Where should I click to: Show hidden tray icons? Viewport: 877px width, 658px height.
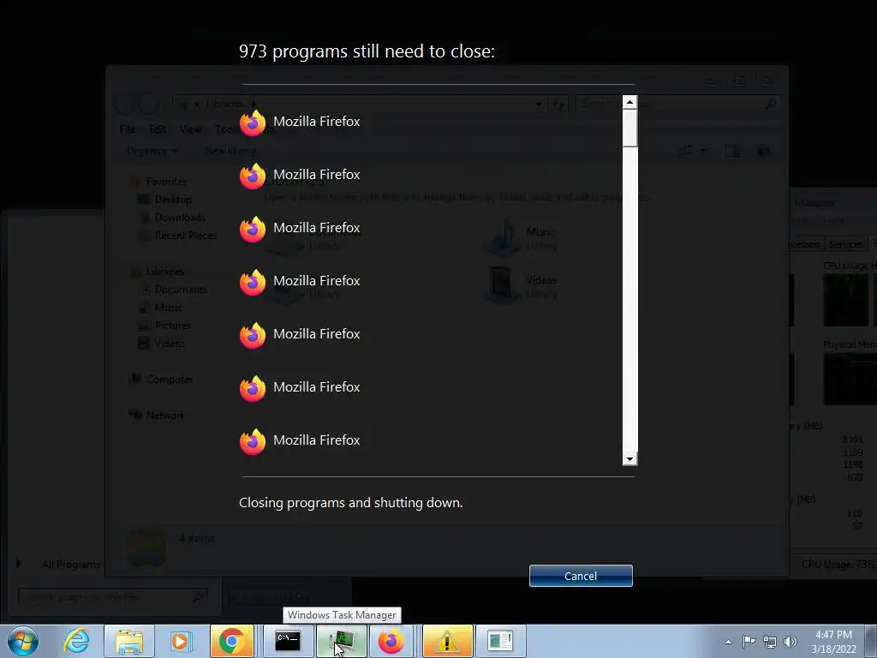pos(728,642)
